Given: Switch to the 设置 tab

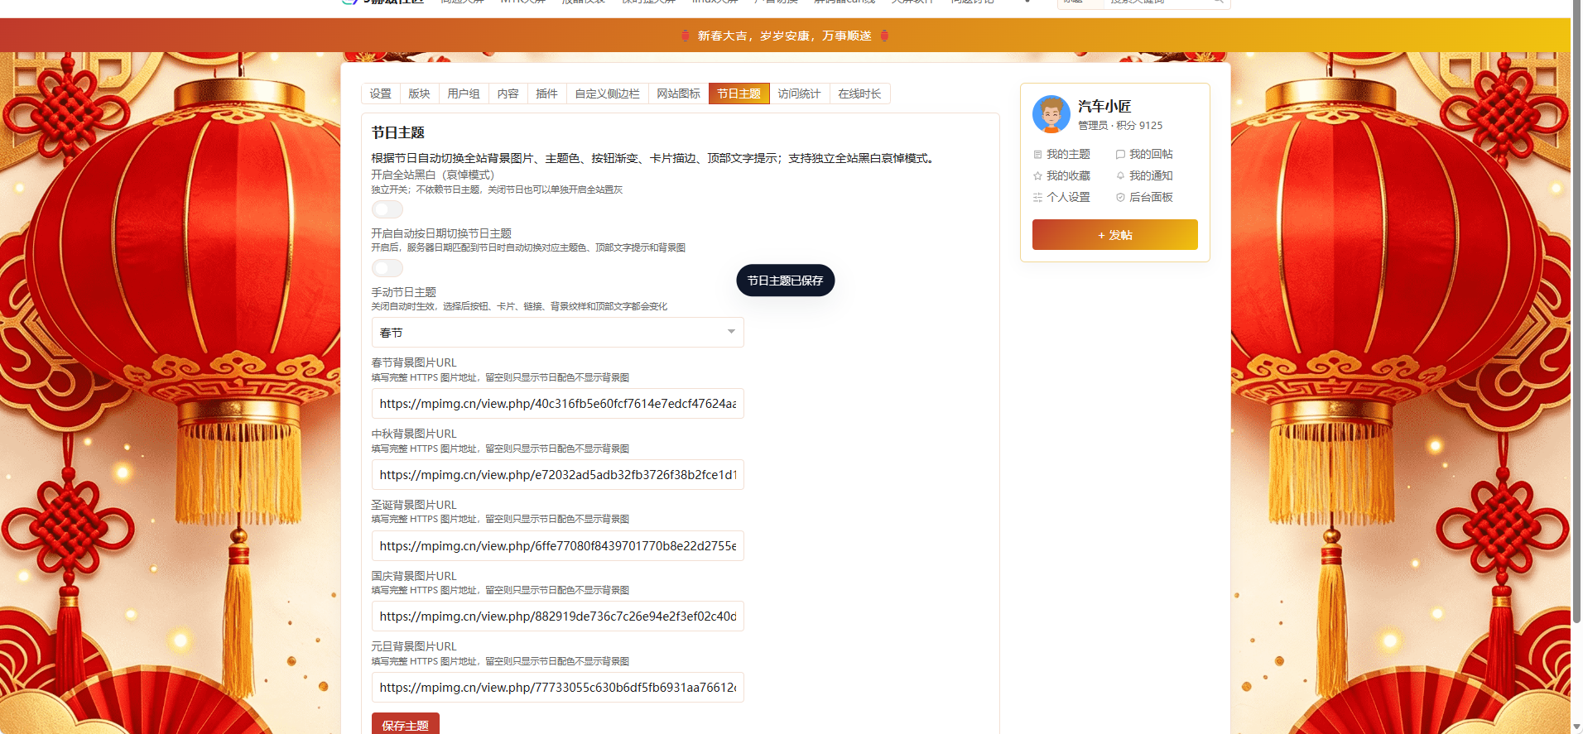Looking at the screenshot, I should 381,94.
